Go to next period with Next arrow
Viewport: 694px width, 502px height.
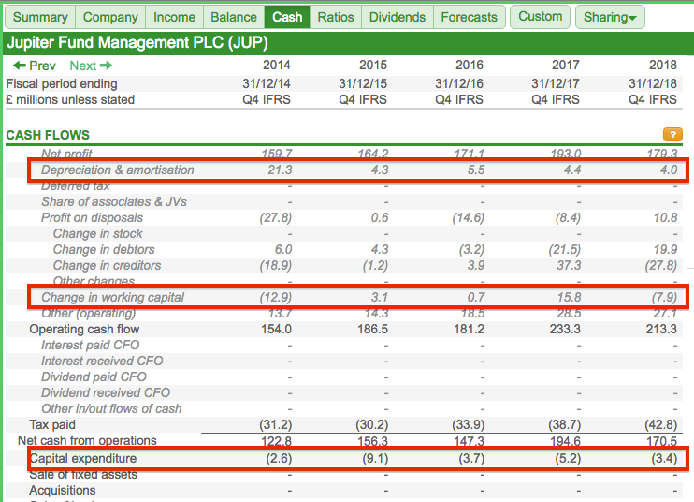91,66
